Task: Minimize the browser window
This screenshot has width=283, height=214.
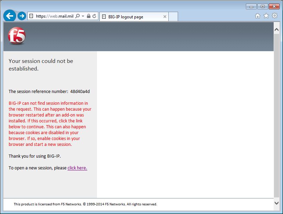Action: coord(251,7)
